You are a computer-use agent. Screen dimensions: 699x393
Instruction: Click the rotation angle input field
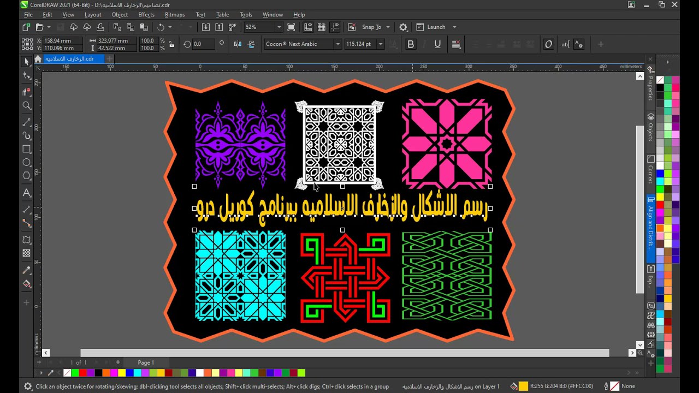coord(203,44)
